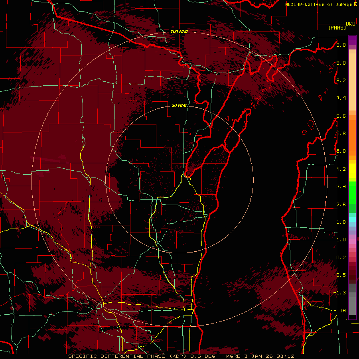This screenshot has height=359, width=359.
Task: Click the 0.2 value on the scale
Action: (341, 258)
